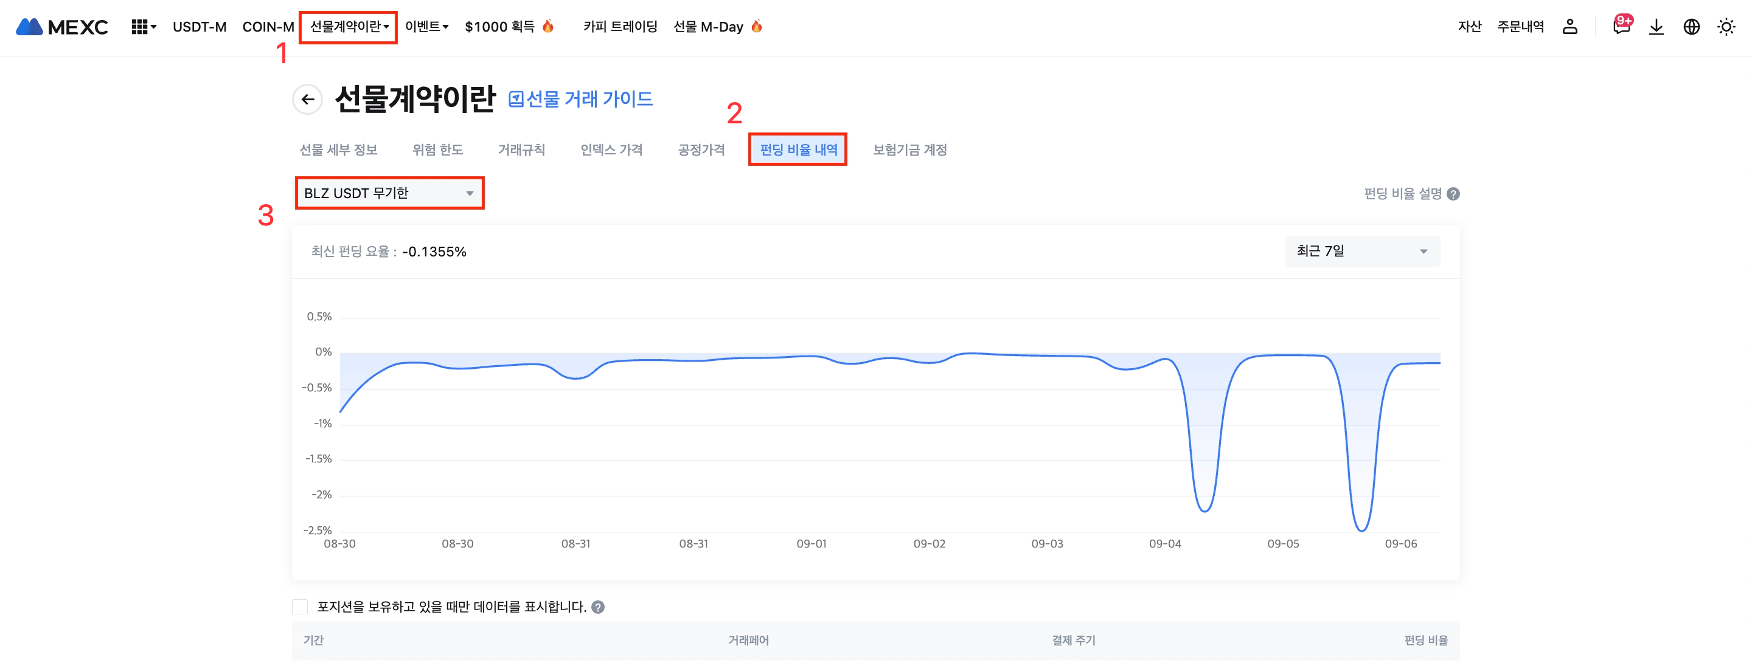Viewport: 1752px width, 666px height.
Task: Switch to the 인덱스 가격 tab
Action: [x=611, y=150]
